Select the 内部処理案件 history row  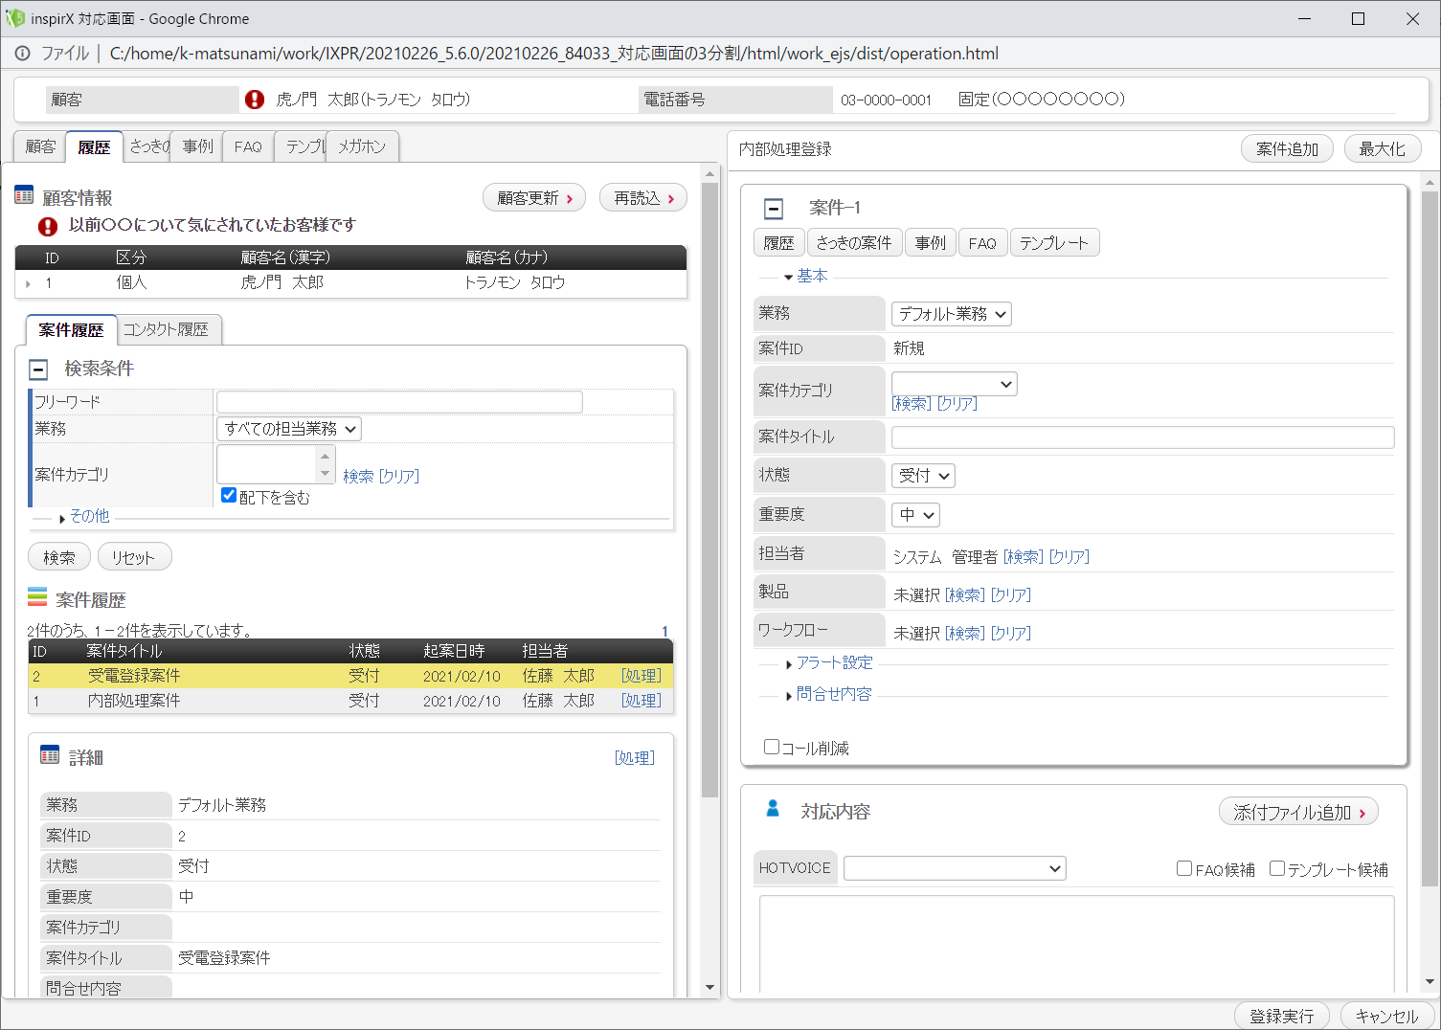click(350, 701)
